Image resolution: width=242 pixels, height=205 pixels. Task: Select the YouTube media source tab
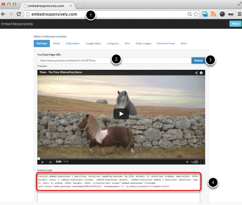point(42,44)
